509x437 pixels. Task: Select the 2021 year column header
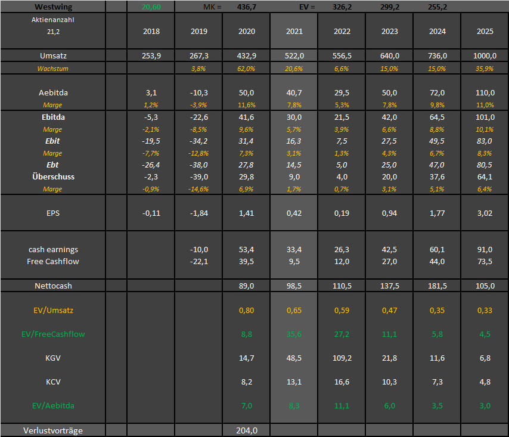point(294,31)
